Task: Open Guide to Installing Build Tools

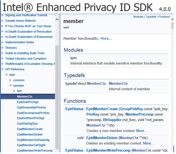Action: click(25, 53)
